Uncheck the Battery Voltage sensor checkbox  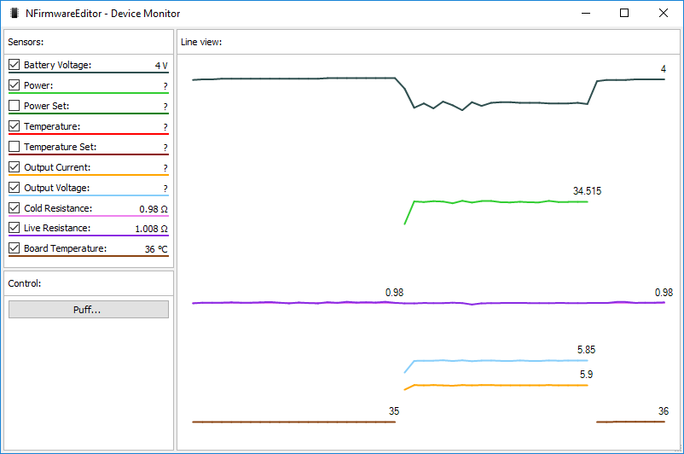coord(14,65)
